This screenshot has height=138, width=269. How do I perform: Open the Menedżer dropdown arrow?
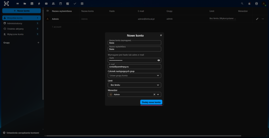[x=158, y=94]
